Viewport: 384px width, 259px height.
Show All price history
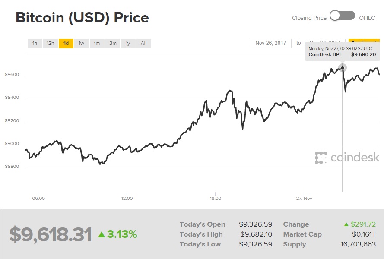144,43
